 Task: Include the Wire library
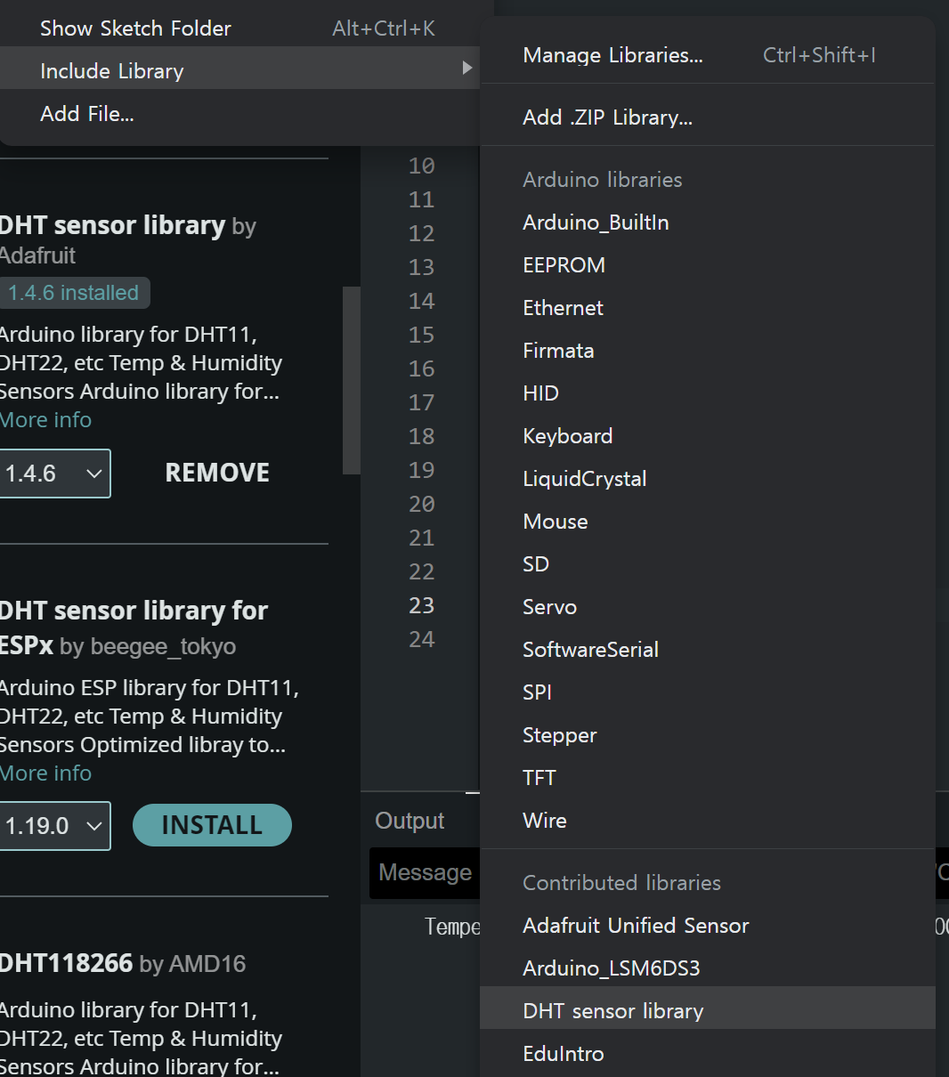(707, 821)
